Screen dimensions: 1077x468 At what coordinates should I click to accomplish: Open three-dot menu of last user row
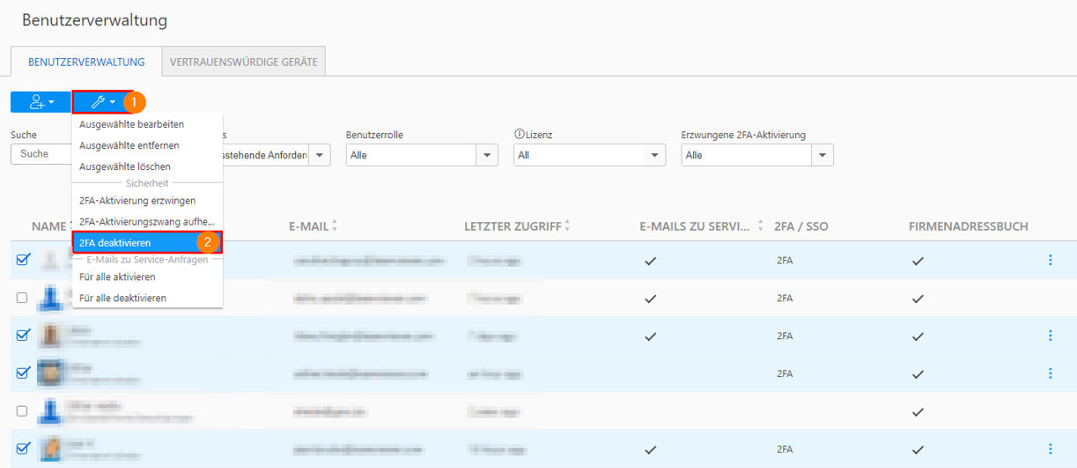click(1050, 449)
